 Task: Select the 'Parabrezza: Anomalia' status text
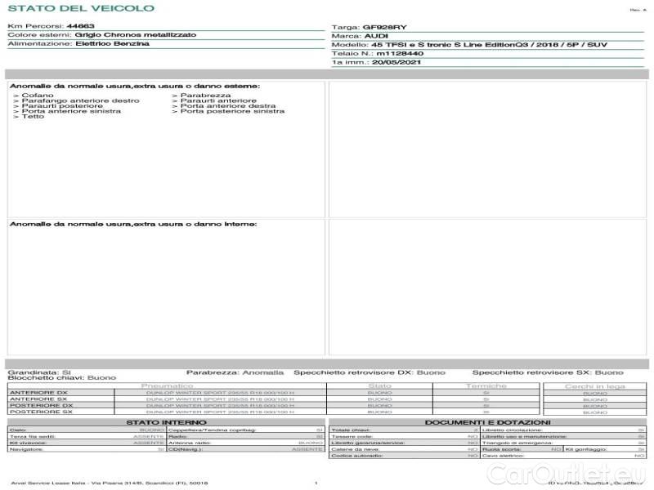(x=235, y=372)
